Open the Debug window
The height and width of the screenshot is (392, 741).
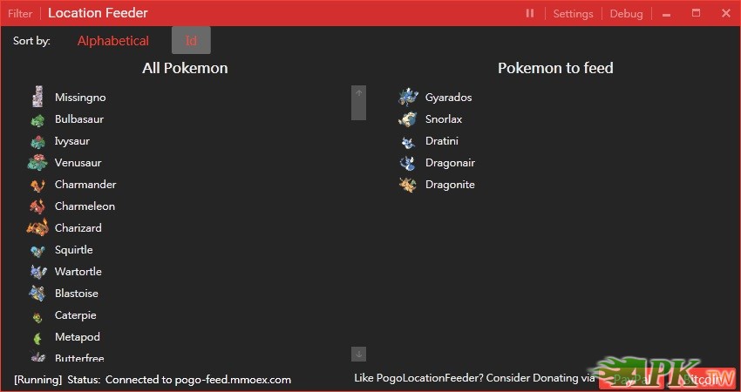click(626, 13)
